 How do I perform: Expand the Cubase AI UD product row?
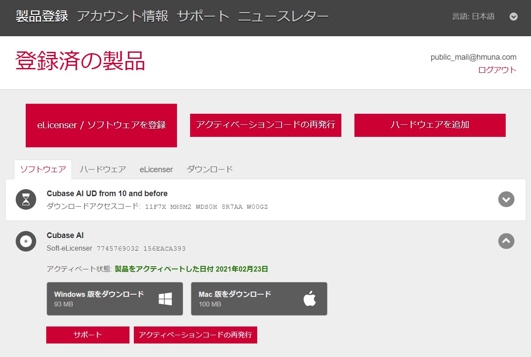coord(506,200)
